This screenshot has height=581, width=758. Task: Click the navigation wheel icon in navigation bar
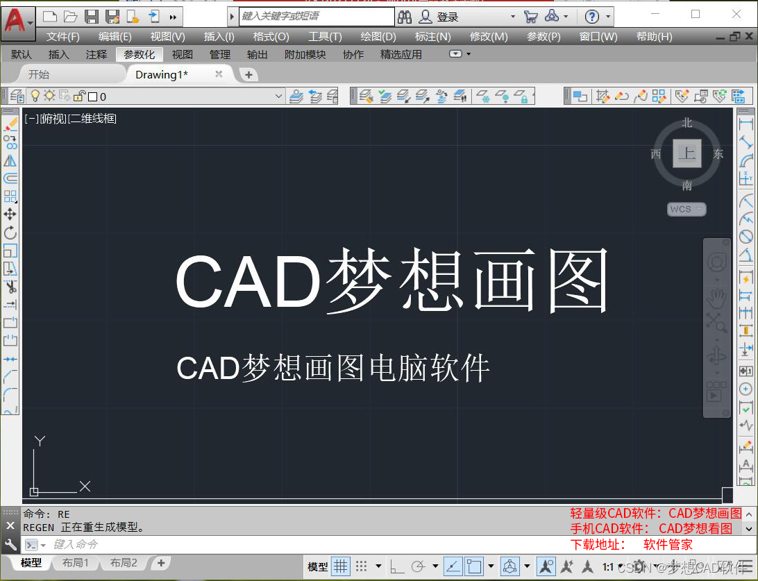coord(716,262)
